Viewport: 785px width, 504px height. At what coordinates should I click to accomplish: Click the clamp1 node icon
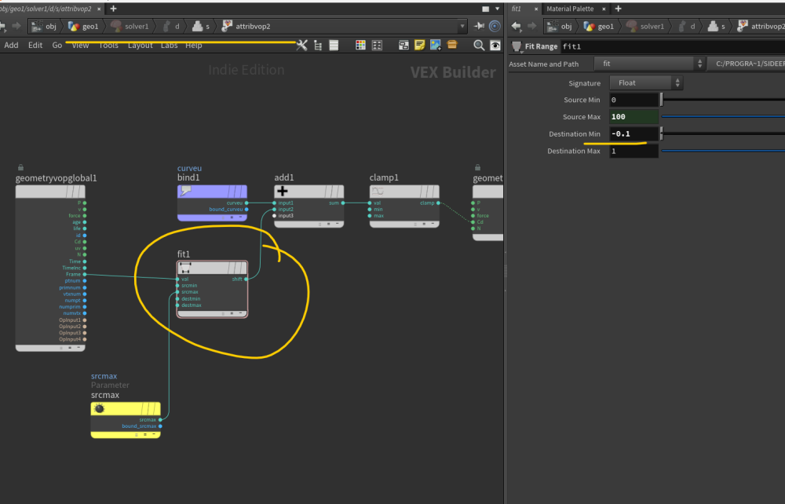378,192
